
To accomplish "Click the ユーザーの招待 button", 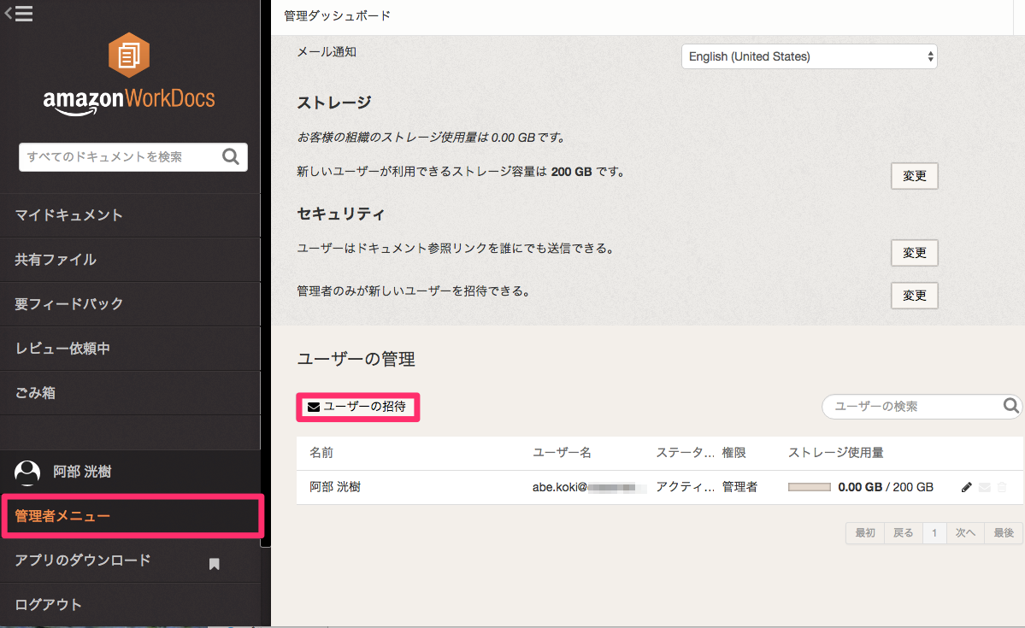I will [x=357, y=407].
